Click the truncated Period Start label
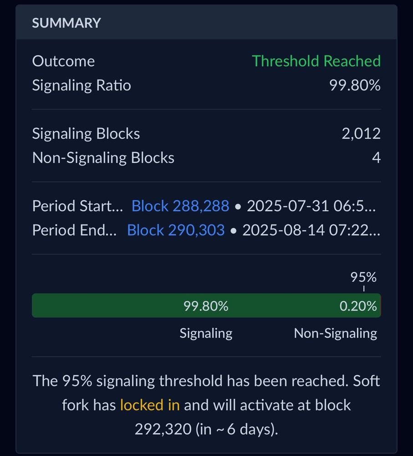The width and height of the screenshot is (413, 456). coord(77,206)
